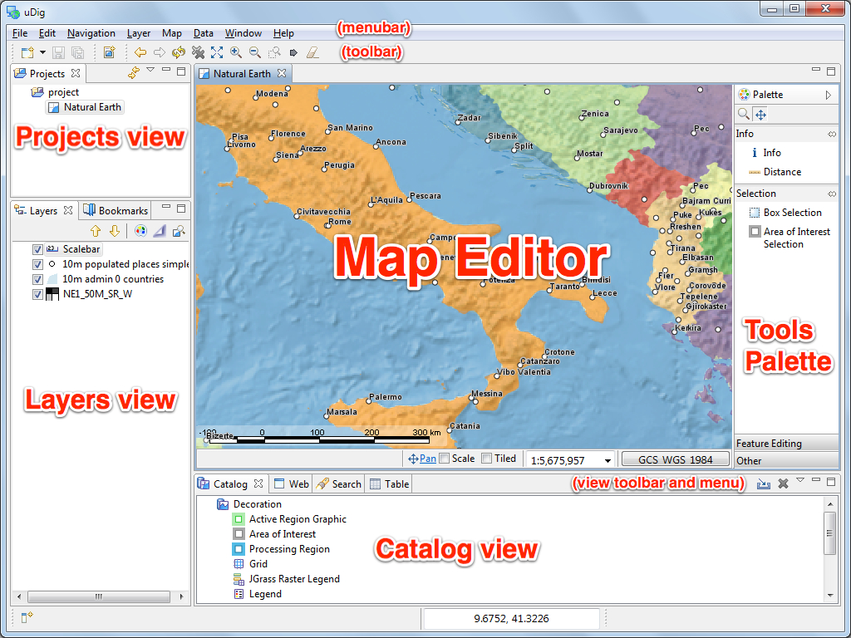
Task: Open the Navigation menu
Action: pos(91,33)
